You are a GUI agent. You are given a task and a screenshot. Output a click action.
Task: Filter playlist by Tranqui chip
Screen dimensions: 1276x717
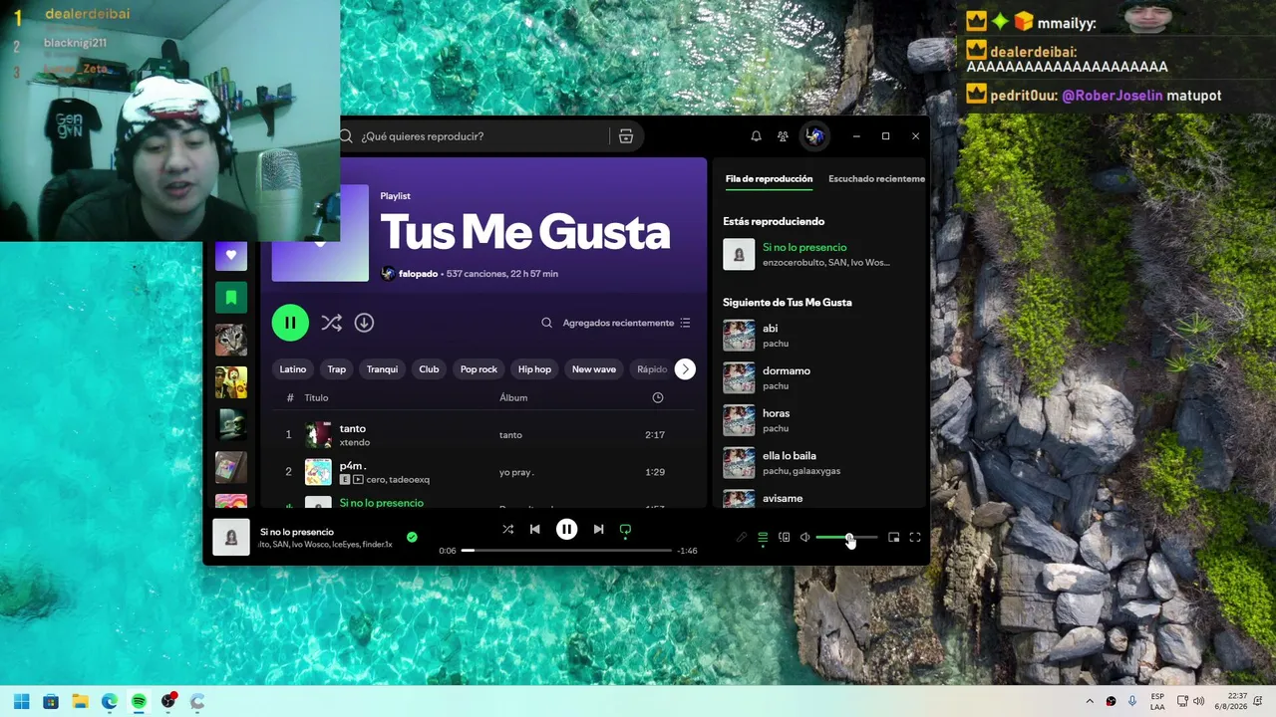pos(382,369)
